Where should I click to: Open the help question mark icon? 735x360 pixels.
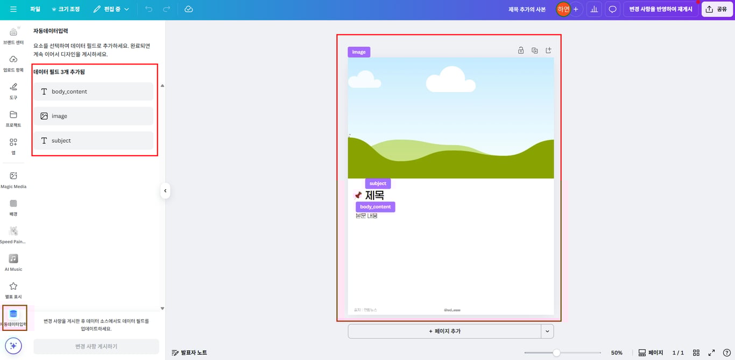[727, 353]
